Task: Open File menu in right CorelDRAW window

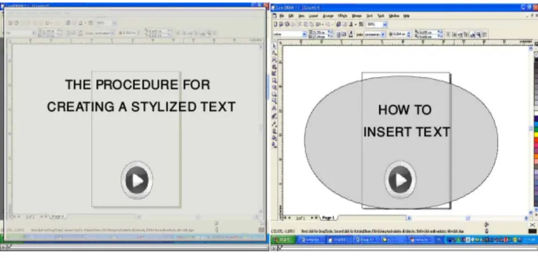Action: coord(282,16)
